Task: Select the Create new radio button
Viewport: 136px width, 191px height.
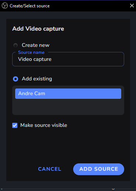Action: (x=16, y=45)
